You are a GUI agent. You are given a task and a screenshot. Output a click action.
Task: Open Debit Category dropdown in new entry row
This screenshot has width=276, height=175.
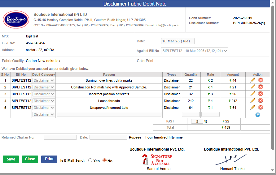coord(43,115)
